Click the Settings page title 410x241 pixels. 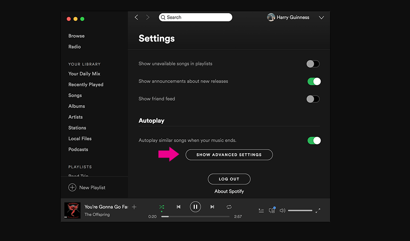tap(157, 38)
